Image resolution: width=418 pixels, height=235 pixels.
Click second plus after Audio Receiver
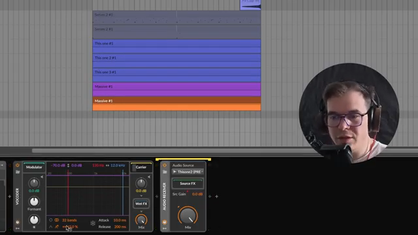click(216, 196)
